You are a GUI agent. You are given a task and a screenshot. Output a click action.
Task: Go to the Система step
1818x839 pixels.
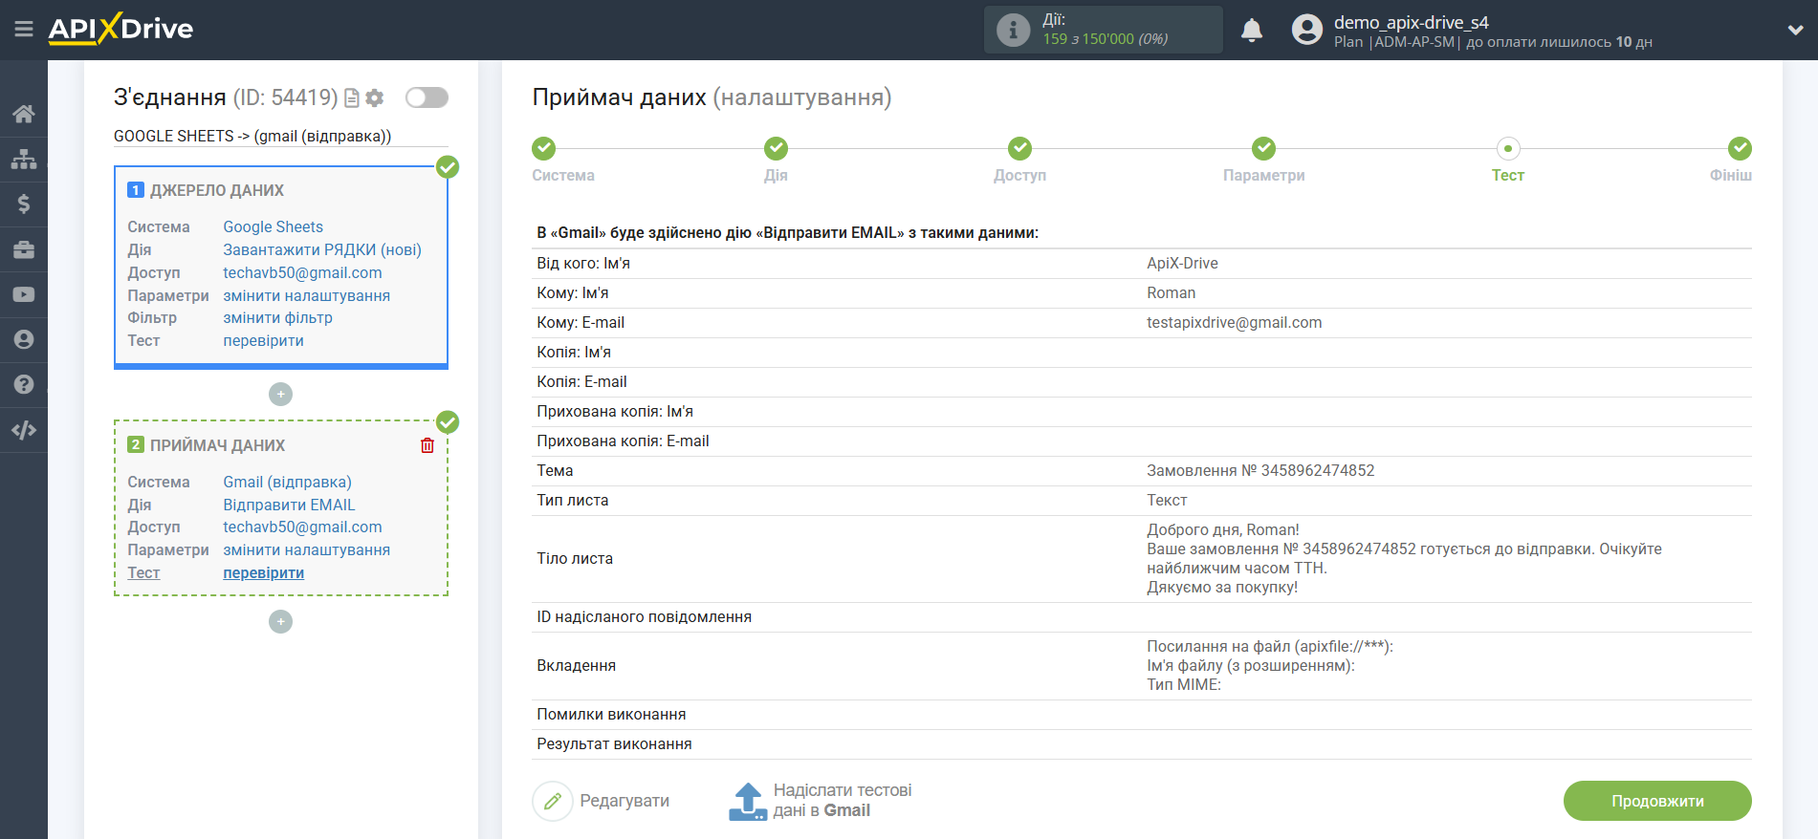click(x=544, y=148)
